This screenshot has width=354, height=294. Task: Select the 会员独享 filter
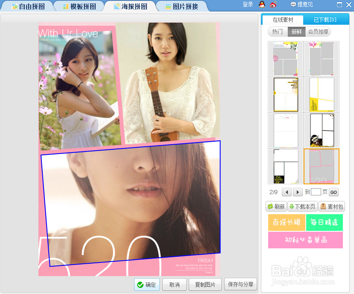click(318, 32)
